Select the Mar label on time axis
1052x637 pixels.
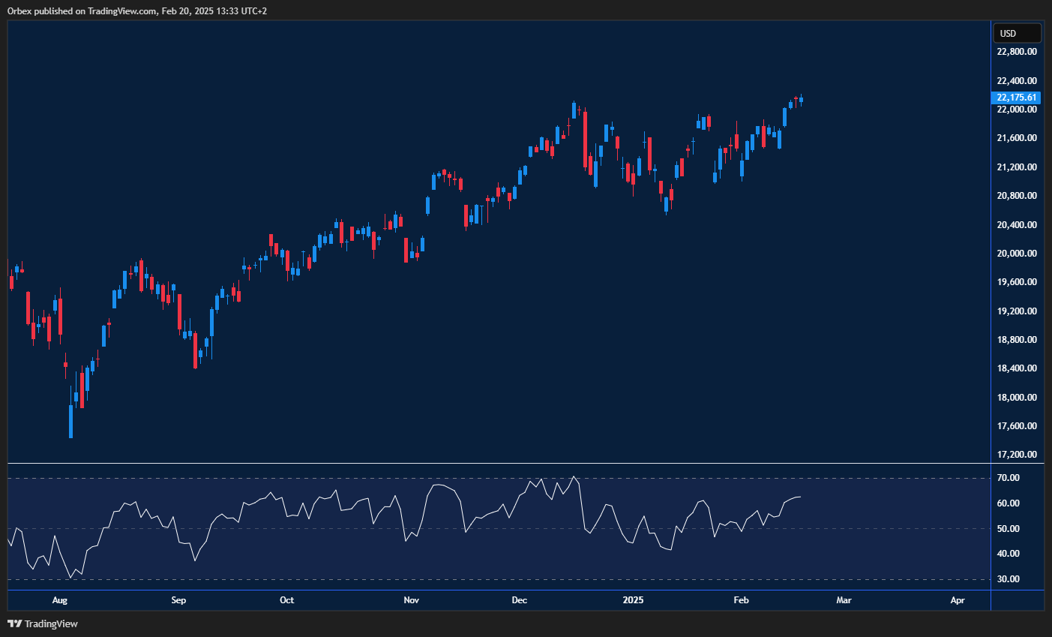(x=844, y=600)
